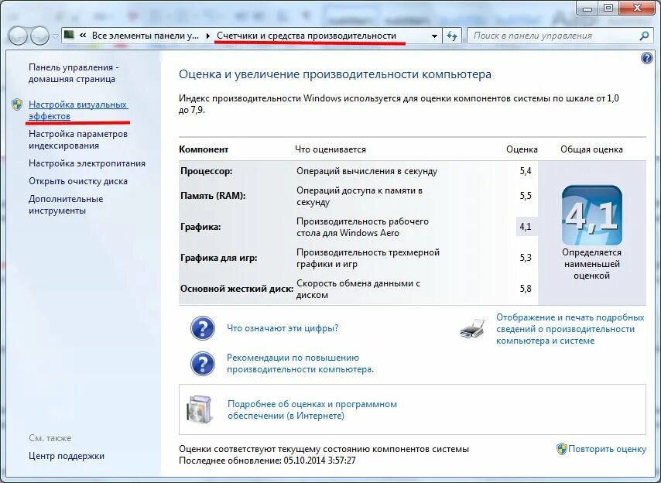Screen dimensions: 661x483
Task: Open 'Настройка параметров индексирования' link
Action: click(x=78, y=139)
